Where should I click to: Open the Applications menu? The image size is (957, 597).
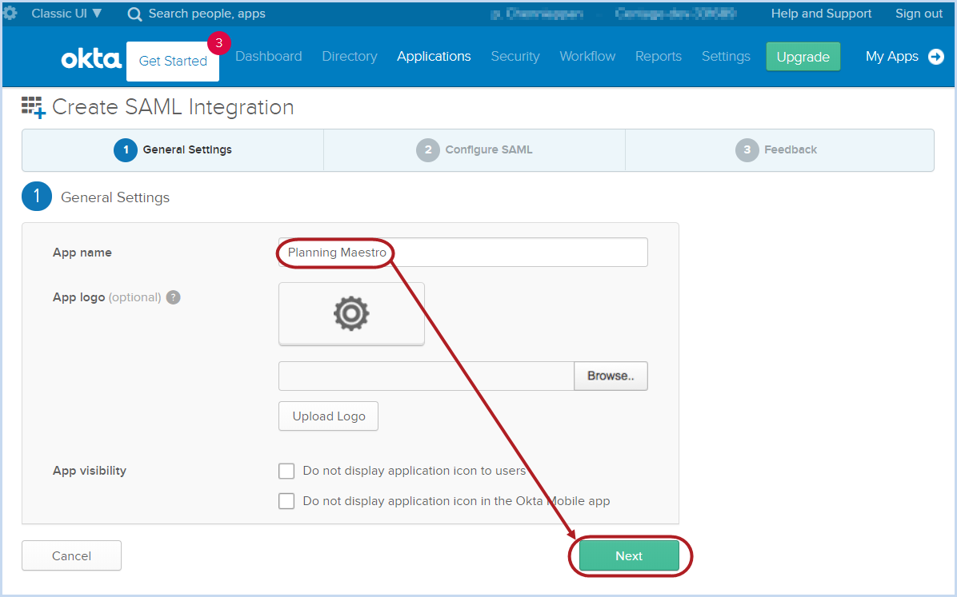point(434,56)
